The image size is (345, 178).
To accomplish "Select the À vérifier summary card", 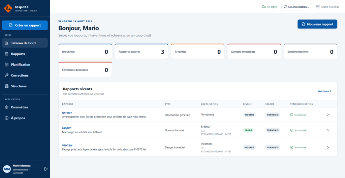I will (197, 51).
